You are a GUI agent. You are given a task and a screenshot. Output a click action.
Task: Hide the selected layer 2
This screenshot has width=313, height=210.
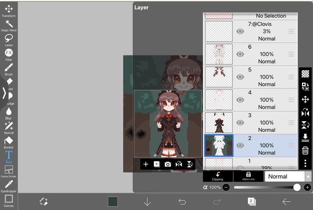coord(240,145)
